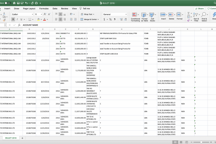Open font color red swatch
Image resolution: width=216 pixels, height=144 pixels.
[x=45, y=20]
